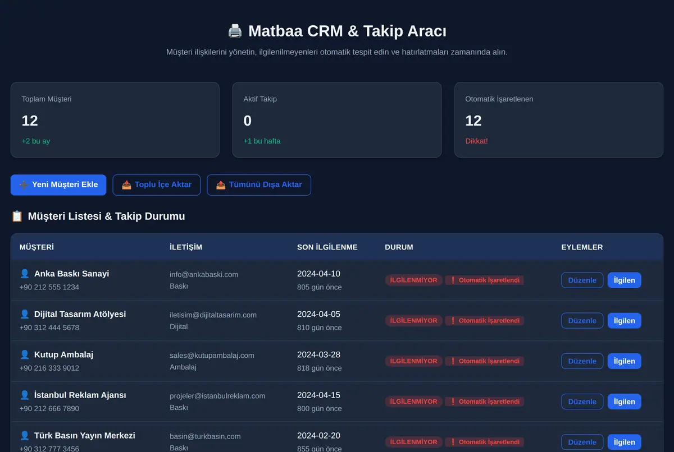
Task: Open the Aktif Takip stat card
Action: point(337,120)
